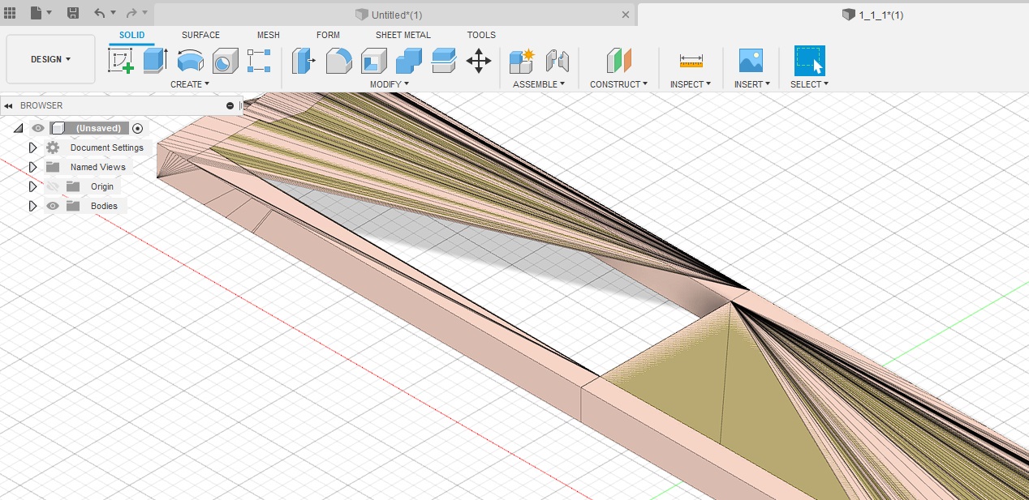This screenshot has width=1029, height=500.
Task: Open the INSPECT dropdown menu
Action: click(691, 84)
